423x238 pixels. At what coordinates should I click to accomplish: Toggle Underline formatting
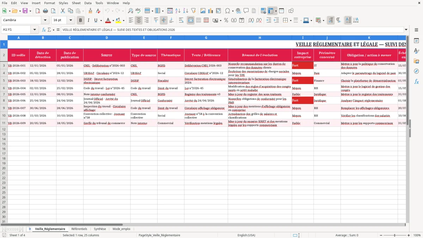[96, 20]
